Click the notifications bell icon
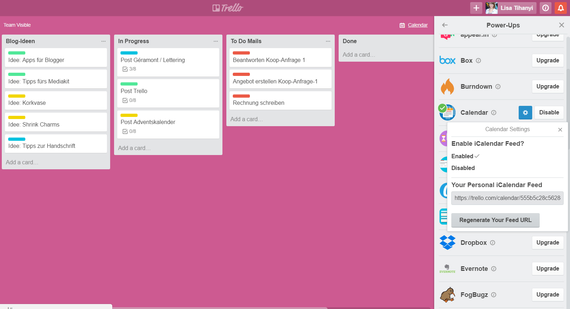570x309 pixels. (560, 8)
